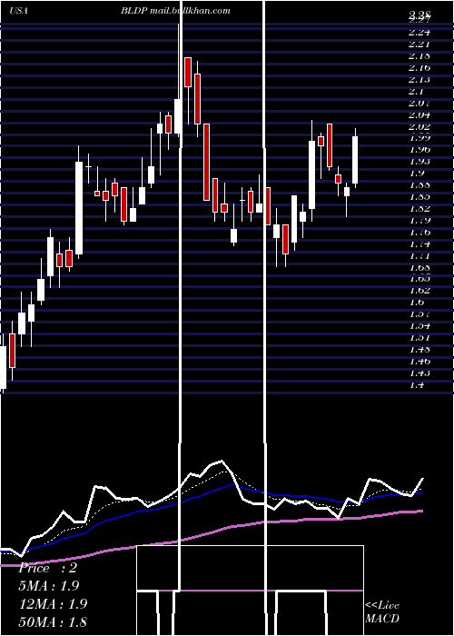Select the 2.18 price axis label

pyautogui.click(x=419, y=56)
